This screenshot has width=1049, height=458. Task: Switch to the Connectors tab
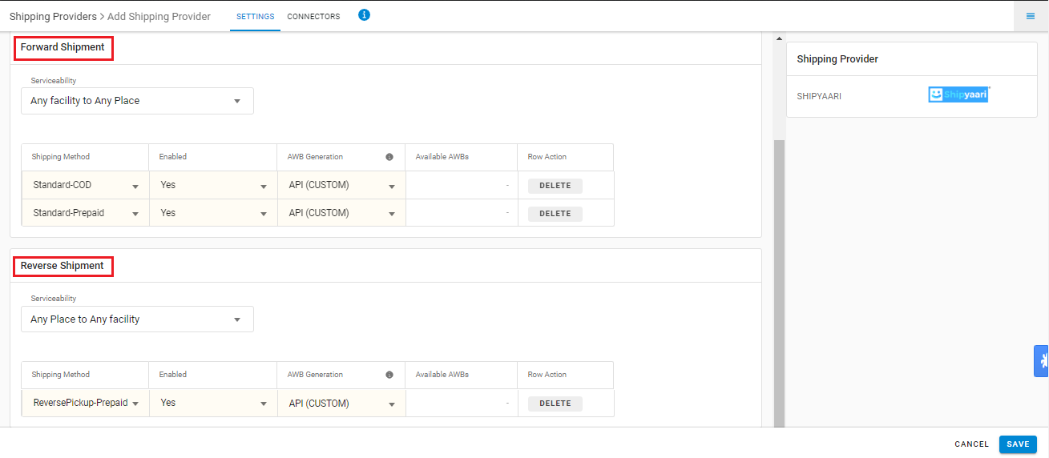313,17
